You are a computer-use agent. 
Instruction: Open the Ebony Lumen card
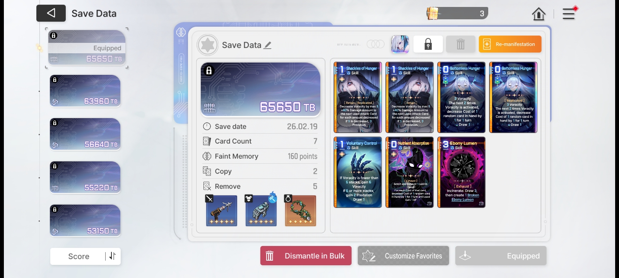462,172
